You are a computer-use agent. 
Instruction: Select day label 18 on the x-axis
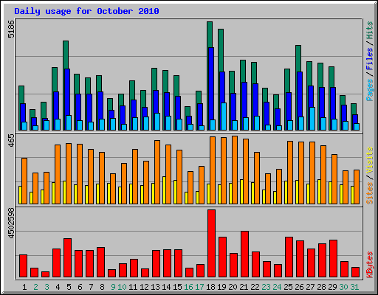pyautogui.click(x=210, y=287)
